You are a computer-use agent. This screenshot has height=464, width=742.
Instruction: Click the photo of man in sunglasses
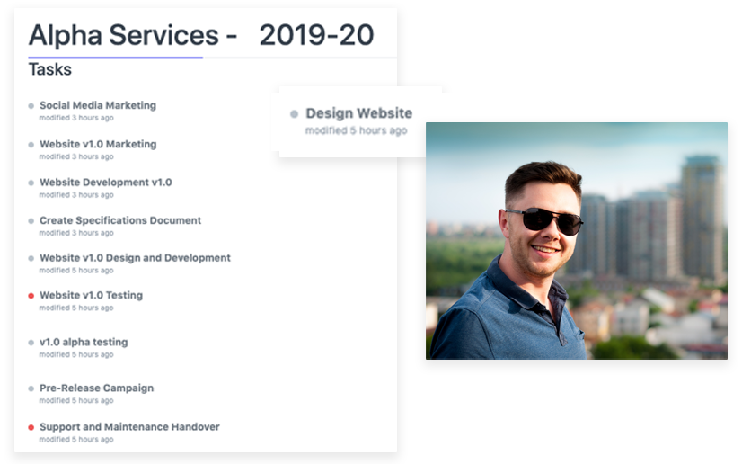[x=576, y=240]
